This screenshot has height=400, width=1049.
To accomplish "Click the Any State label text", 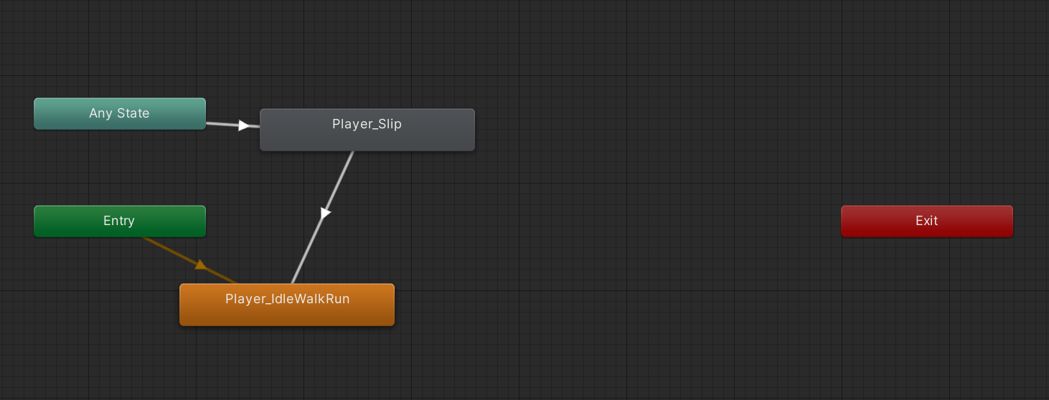I will pyautogui.click(x=119, y=113).
